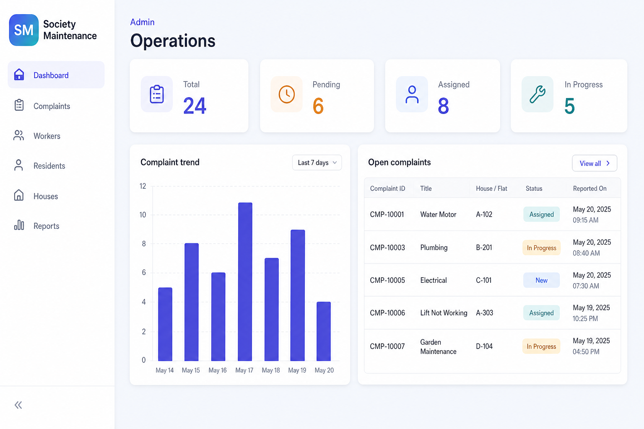The width and height of the screenshot is (644, 429).
Task: Click the Residents person icon
Action: tap(18, 165)
